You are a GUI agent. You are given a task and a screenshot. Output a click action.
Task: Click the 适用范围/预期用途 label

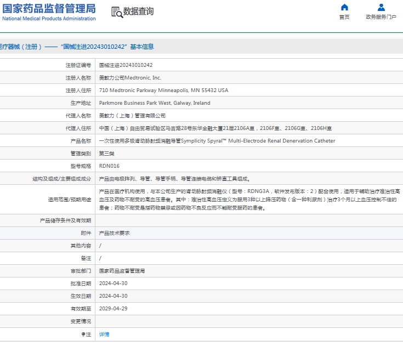[x=70, y=200]
